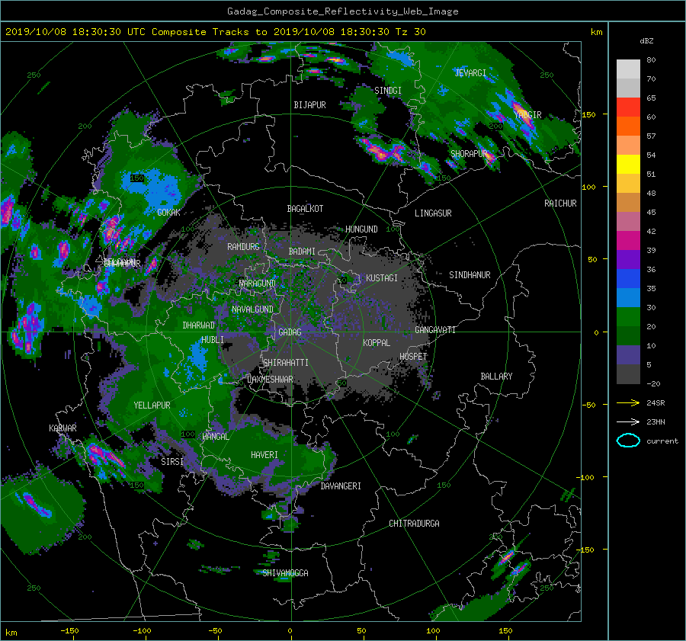Screen dimensions: 686x641
Task: Click the BAGALKOT city label
Action: [305, 209]
